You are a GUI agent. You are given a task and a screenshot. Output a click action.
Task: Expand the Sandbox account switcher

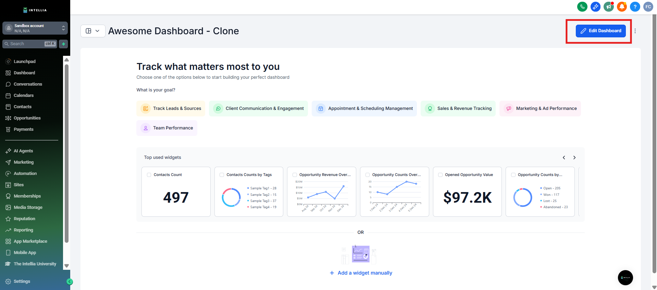click(35, 28)
